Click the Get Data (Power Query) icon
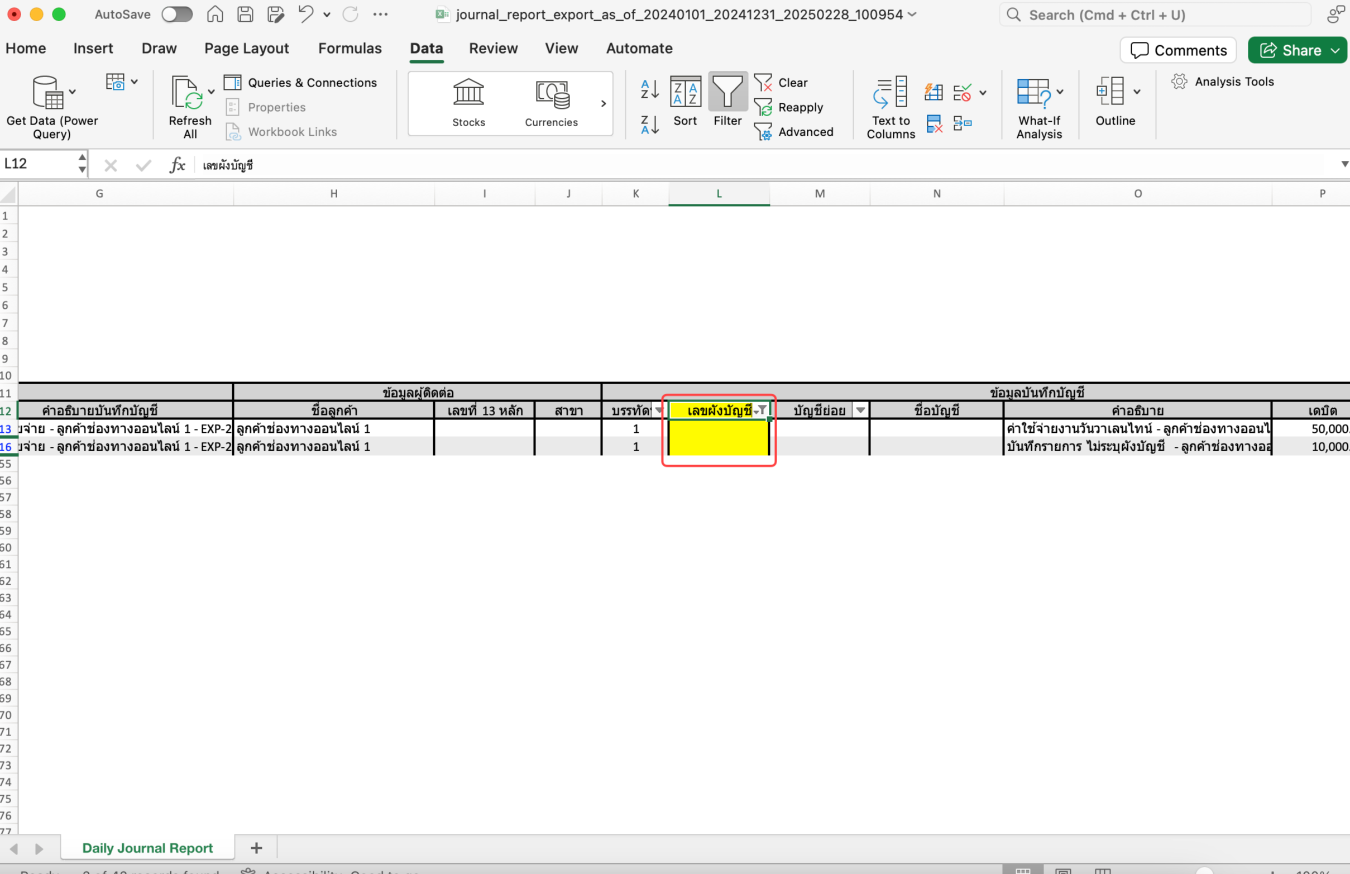This screenshot has width=1350, height=874. pyautogui.click(x=48, y=92)
